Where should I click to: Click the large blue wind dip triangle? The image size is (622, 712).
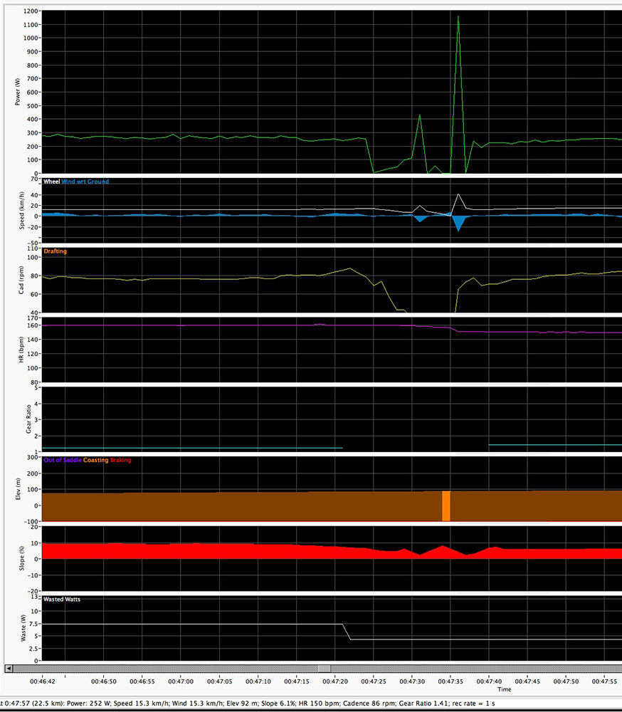click(458, 222)
